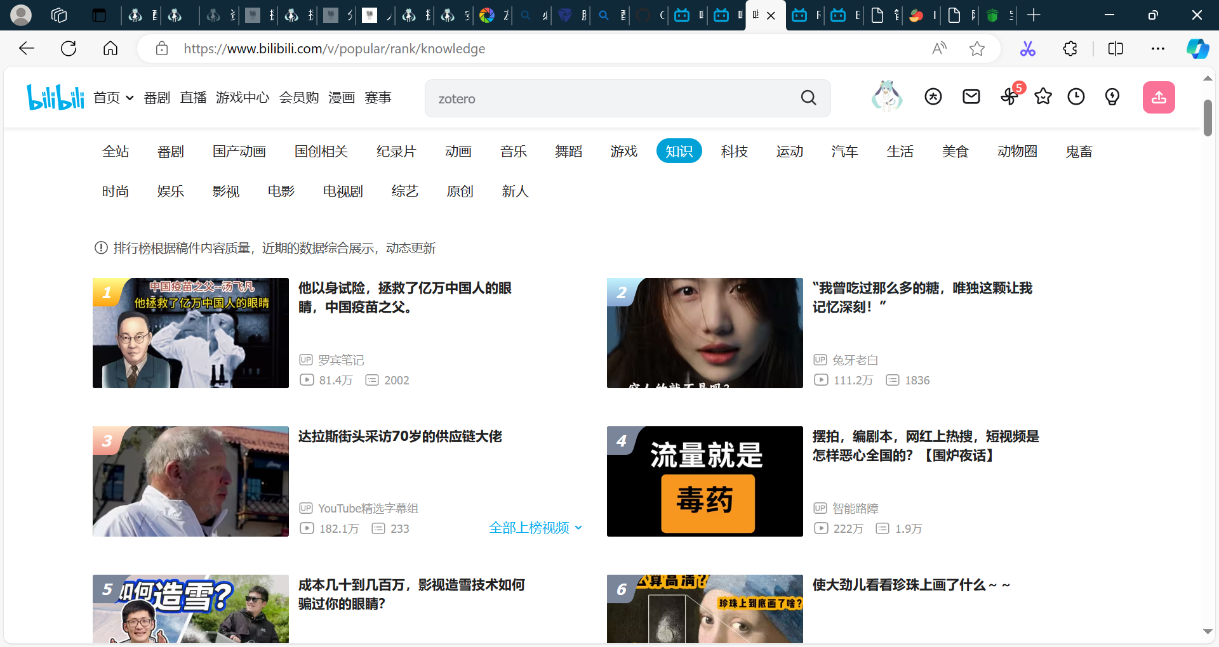This screenshot has width=1219, height=647.
Task: Select the 纪录片 ranking tab
Action: 396,151
